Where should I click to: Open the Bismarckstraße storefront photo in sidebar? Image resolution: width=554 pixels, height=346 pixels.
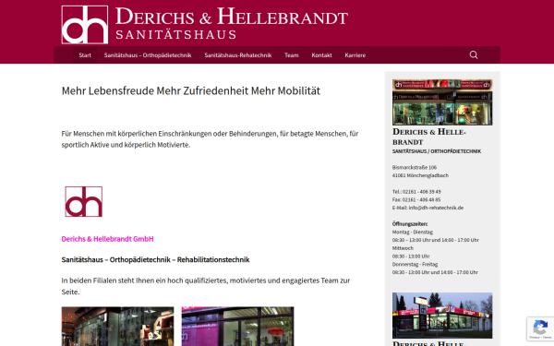tap(442, 102)
